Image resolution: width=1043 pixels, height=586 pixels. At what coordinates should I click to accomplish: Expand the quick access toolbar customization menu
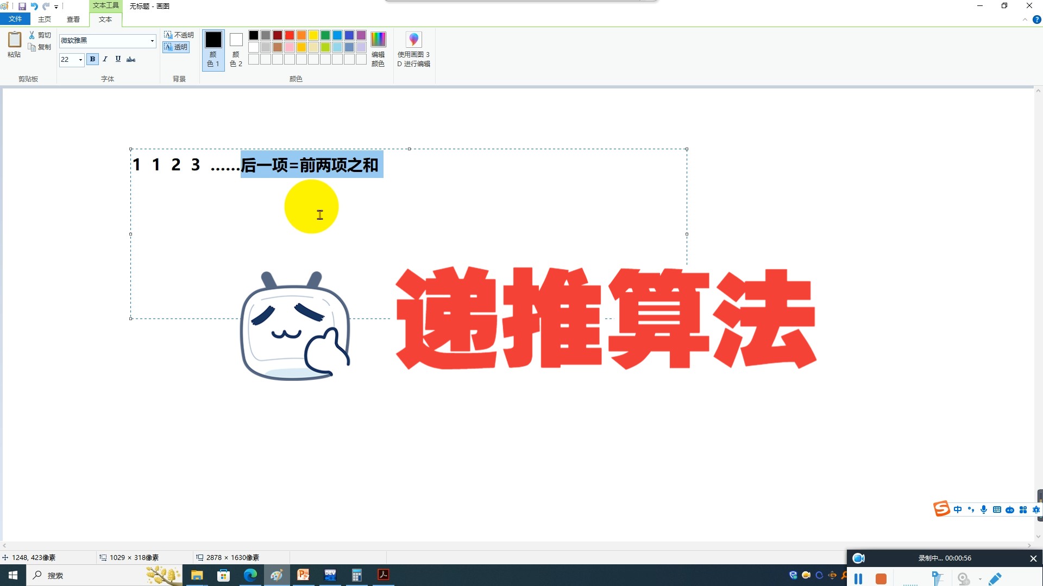56,7
